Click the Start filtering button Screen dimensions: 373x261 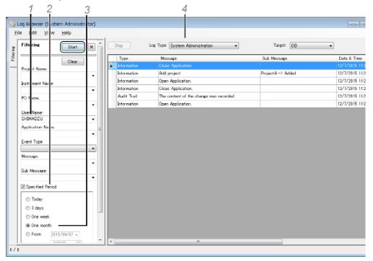tap(72, 47)
